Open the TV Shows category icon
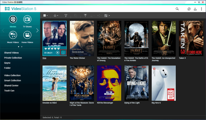The width and height of the screenshot is (206, 120). click(x=27, y=19)
